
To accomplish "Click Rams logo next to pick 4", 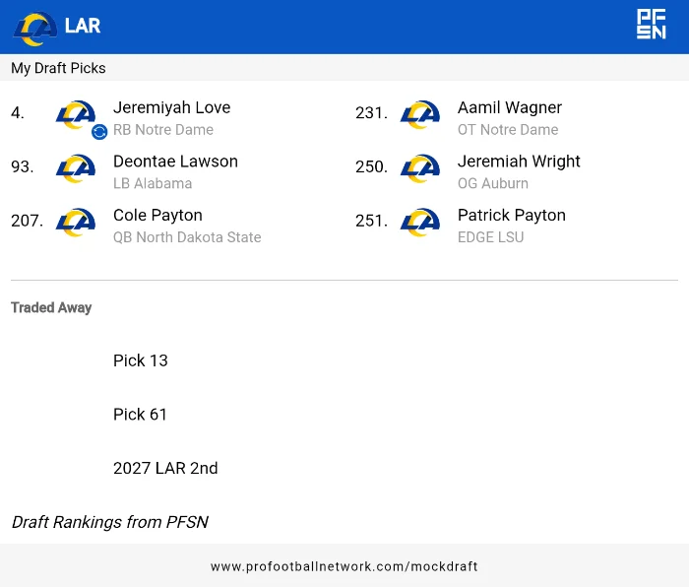I will (76, 114).
